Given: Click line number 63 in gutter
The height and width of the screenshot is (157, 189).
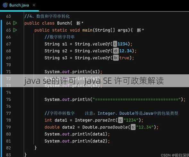Looking at the screenshot, I should point(8,16).
